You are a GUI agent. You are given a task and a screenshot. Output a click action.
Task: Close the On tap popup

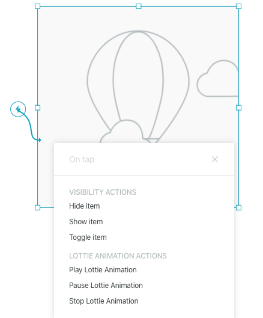pyautogui.click(x=215, y=159)
